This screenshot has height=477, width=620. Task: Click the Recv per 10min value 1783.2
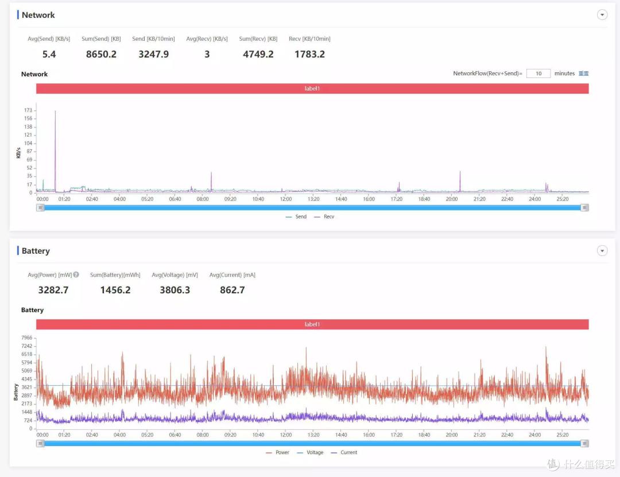point(309,54)
